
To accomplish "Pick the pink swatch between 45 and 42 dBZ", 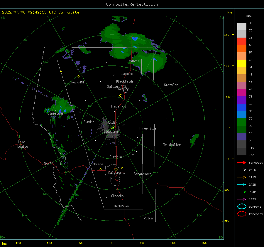I will [242, 85].
